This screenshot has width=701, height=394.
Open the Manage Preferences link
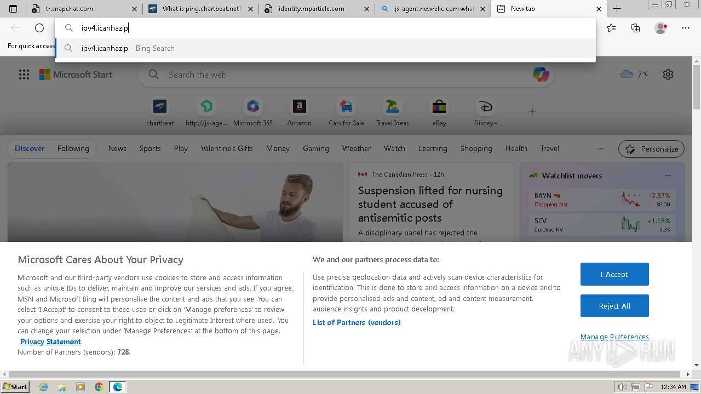pos(614,337)
